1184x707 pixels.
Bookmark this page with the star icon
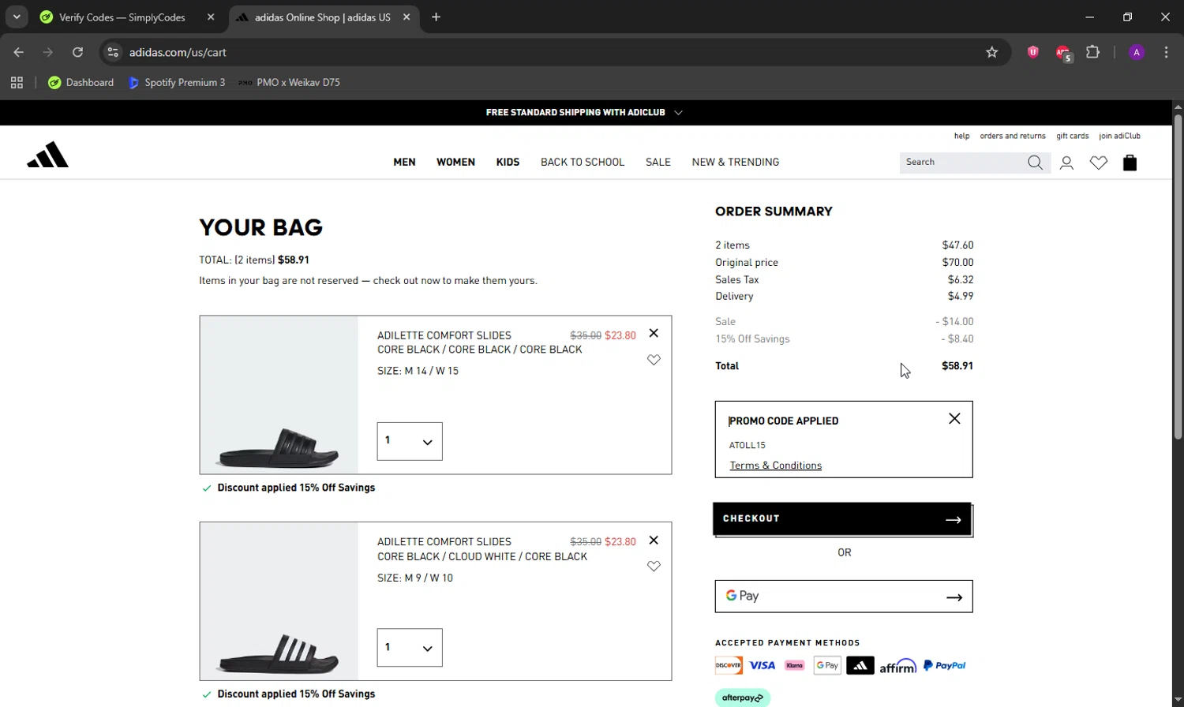click(x=992, y=52)
